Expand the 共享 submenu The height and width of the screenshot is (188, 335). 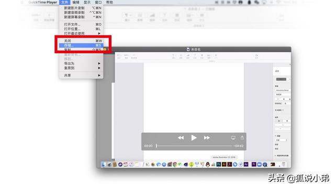pyautogui.click(x=81, y=75)
